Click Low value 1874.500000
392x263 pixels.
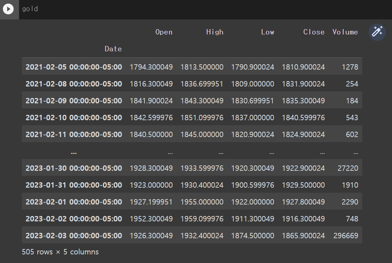252,235
